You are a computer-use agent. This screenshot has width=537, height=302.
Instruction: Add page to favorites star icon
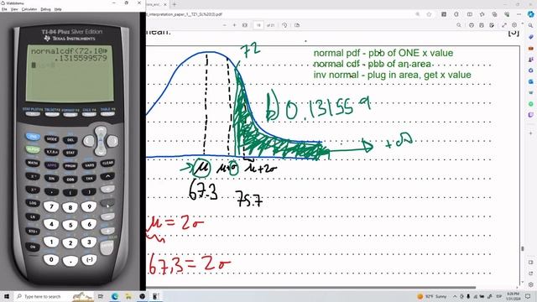[x=429, y=14]
